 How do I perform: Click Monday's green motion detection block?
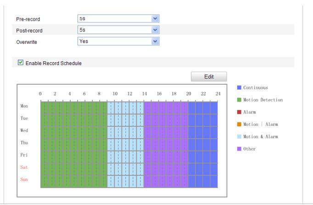(x=73, y=107)
